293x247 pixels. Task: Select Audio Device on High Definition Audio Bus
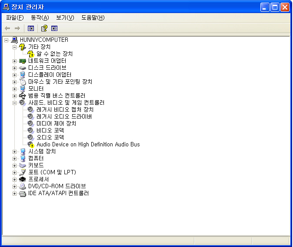tap(88, 145)
